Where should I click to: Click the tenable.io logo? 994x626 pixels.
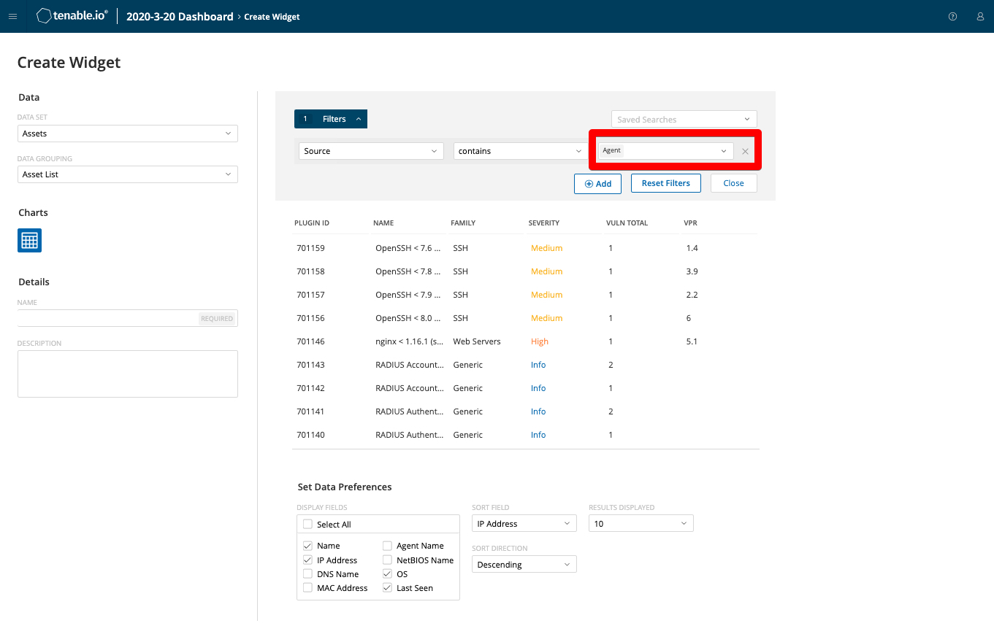tap(72, 16)
